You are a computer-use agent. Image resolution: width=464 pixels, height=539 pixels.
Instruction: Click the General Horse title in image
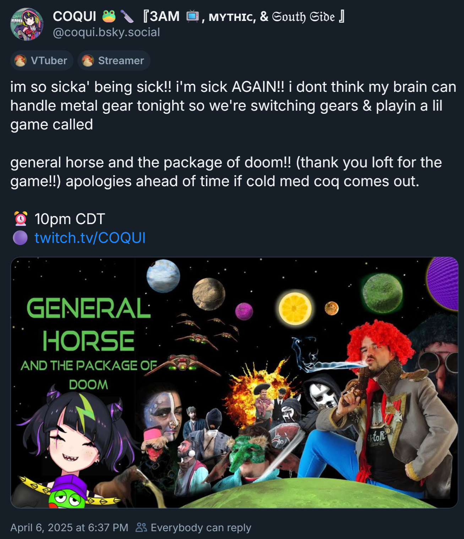pyautogui.click(x=89, y=324)
